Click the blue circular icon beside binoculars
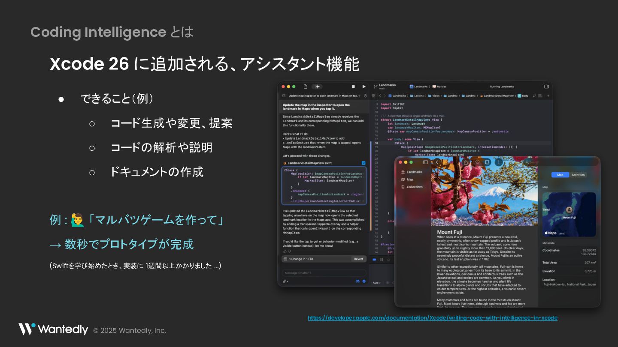Viewport: 618px width, 347px height. (x=364, y=281)
